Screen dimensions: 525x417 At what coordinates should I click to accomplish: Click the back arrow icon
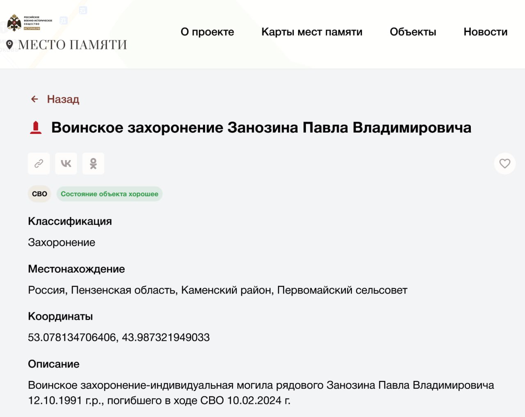[x=34, y=99]
